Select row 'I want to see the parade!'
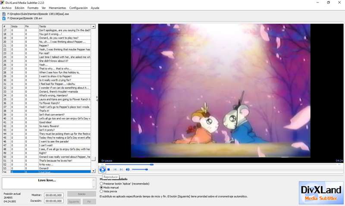Viewport: 345px width, 206px height. click(47, 142)
